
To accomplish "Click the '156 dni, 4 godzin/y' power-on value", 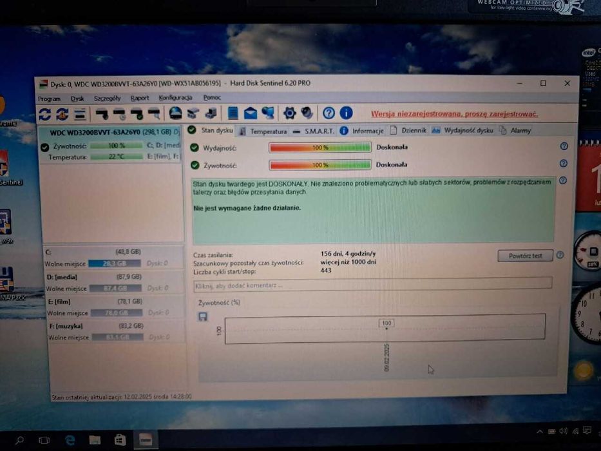I will (348, 253).
